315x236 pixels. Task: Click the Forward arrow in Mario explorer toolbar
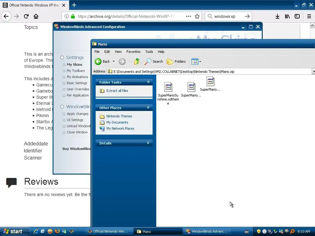pos(122,61)
